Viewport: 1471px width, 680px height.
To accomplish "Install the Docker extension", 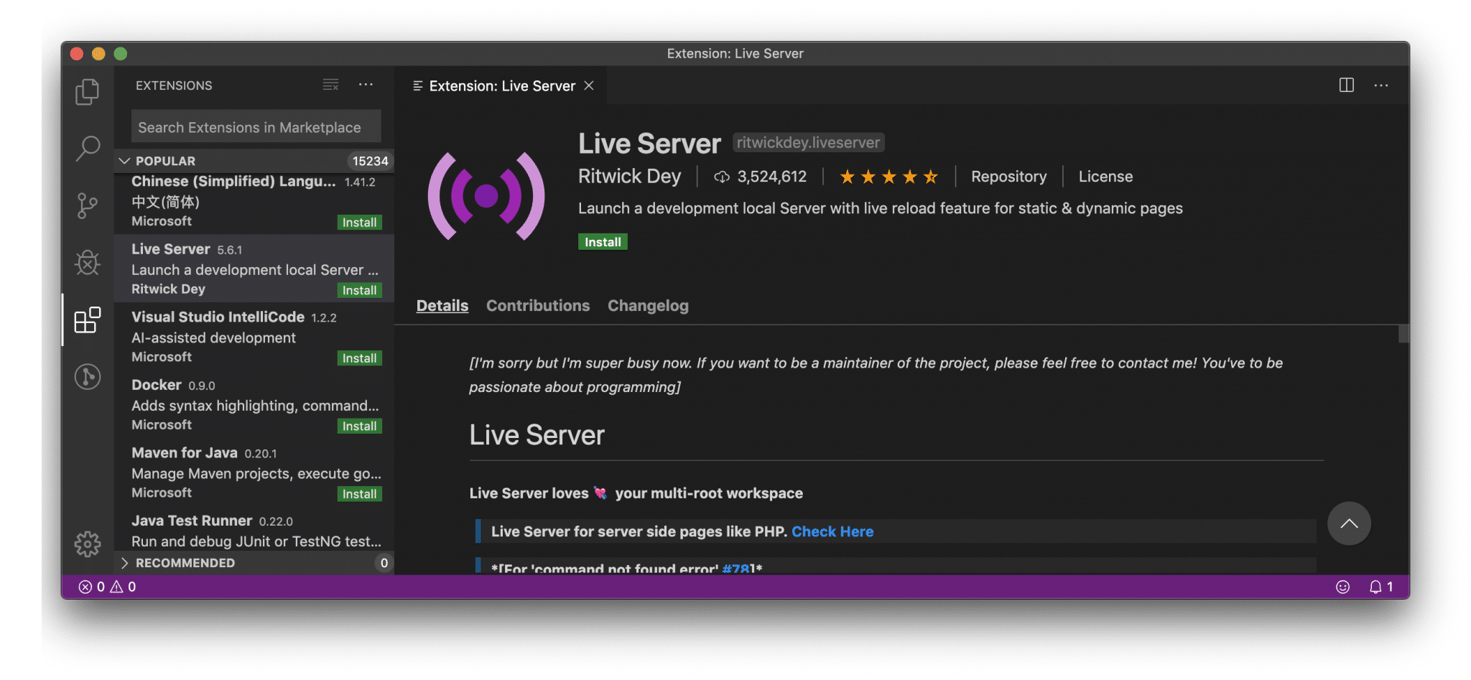I will pyautogui.click(x=359, y=427).
